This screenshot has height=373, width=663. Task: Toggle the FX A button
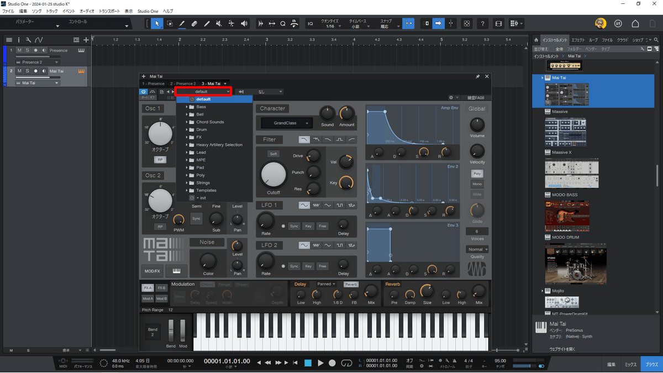point(148,288)
